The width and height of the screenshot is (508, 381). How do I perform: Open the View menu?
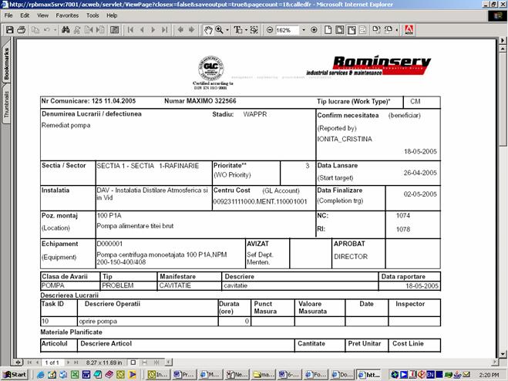click(42, 15)
